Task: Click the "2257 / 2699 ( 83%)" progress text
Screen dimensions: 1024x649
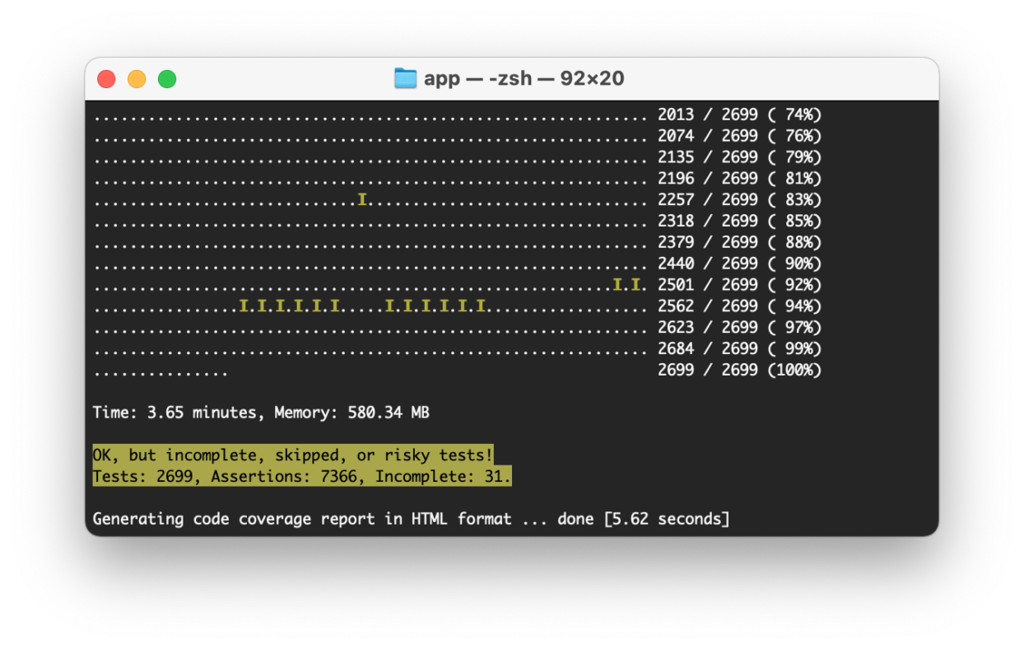Action: pyautogui.click(x=739, y=199)
